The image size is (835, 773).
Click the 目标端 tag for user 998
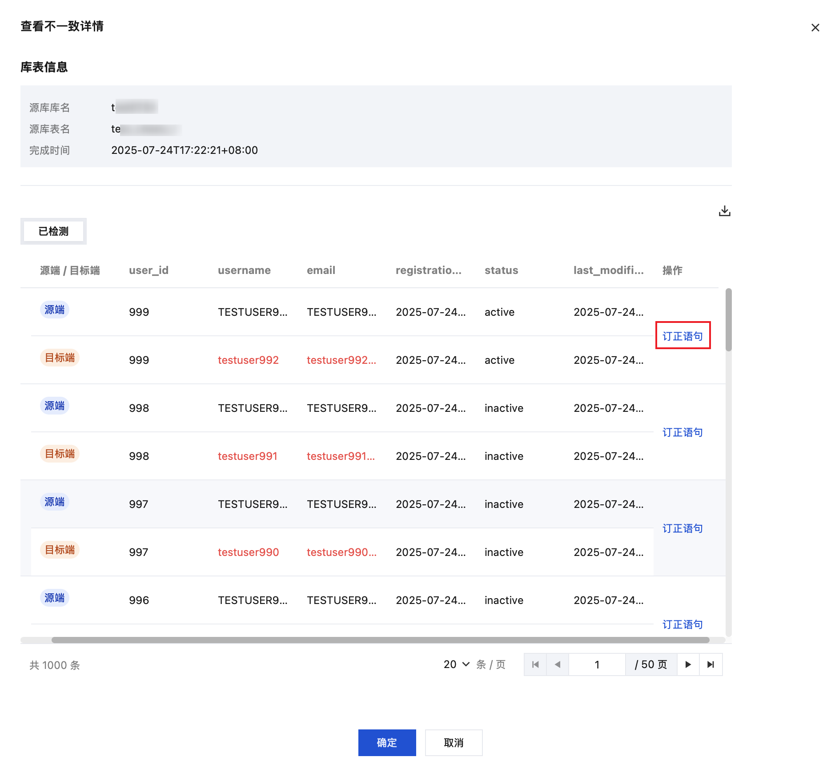tap(60, 454)
